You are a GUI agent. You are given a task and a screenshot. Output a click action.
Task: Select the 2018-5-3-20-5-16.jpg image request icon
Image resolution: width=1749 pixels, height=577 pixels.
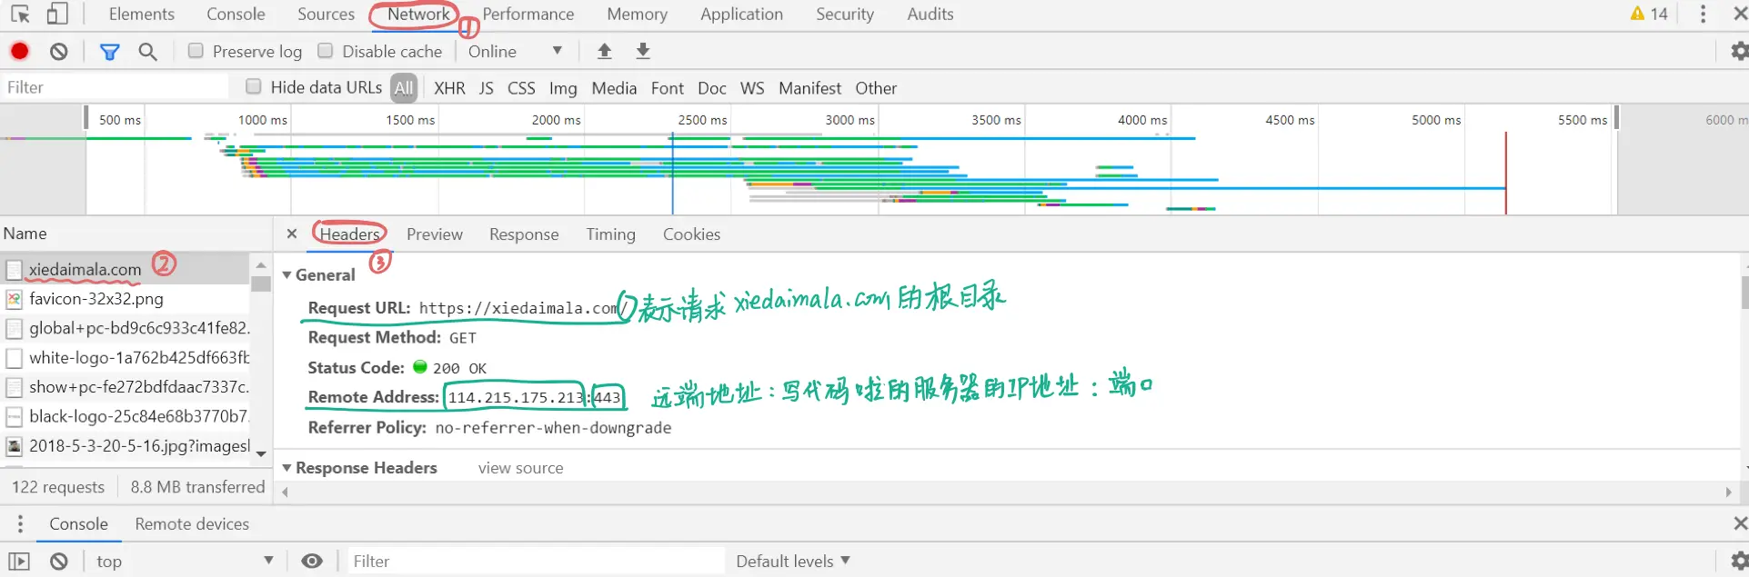point(14,446)
